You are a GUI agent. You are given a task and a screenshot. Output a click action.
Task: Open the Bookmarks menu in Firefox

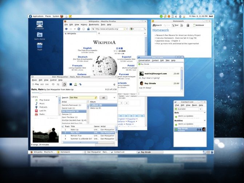click(94, 25)
